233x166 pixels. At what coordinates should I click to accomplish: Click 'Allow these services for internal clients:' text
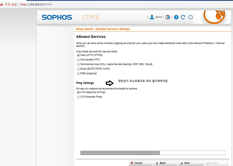coord(97,51)
